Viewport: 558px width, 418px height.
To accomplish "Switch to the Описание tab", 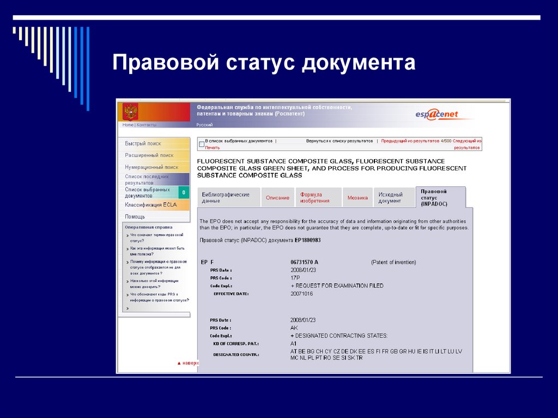I will [278, 197].
